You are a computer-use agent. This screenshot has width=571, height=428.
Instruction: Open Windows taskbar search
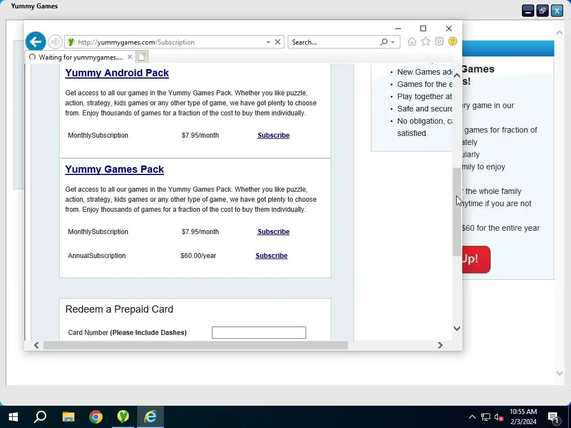click(40, 417)
